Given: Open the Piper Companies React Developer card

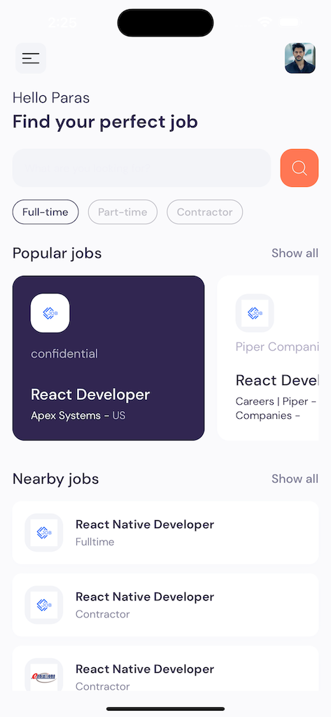Looking at the screenshot, I should point(268,358).
